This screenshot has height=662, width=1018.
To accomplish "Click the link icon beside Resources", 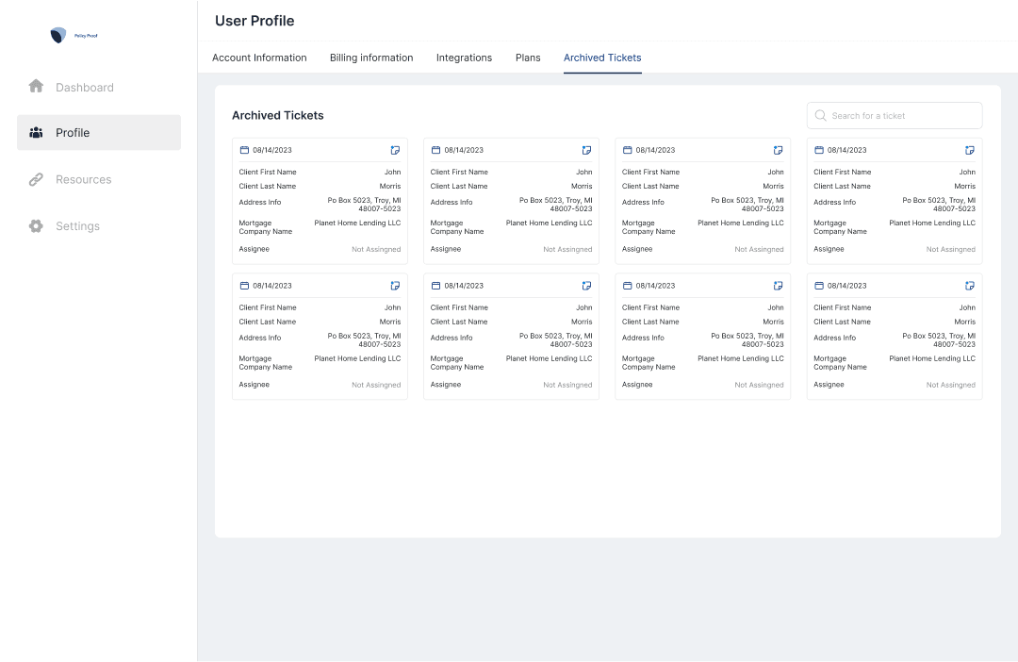I will (36, 179).
